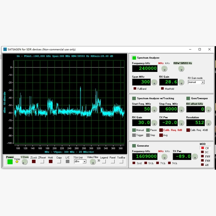Turn the tracking RX Gain 30.0 knob
The width and height of the screenshot is (216, 216).
[154, 123]
